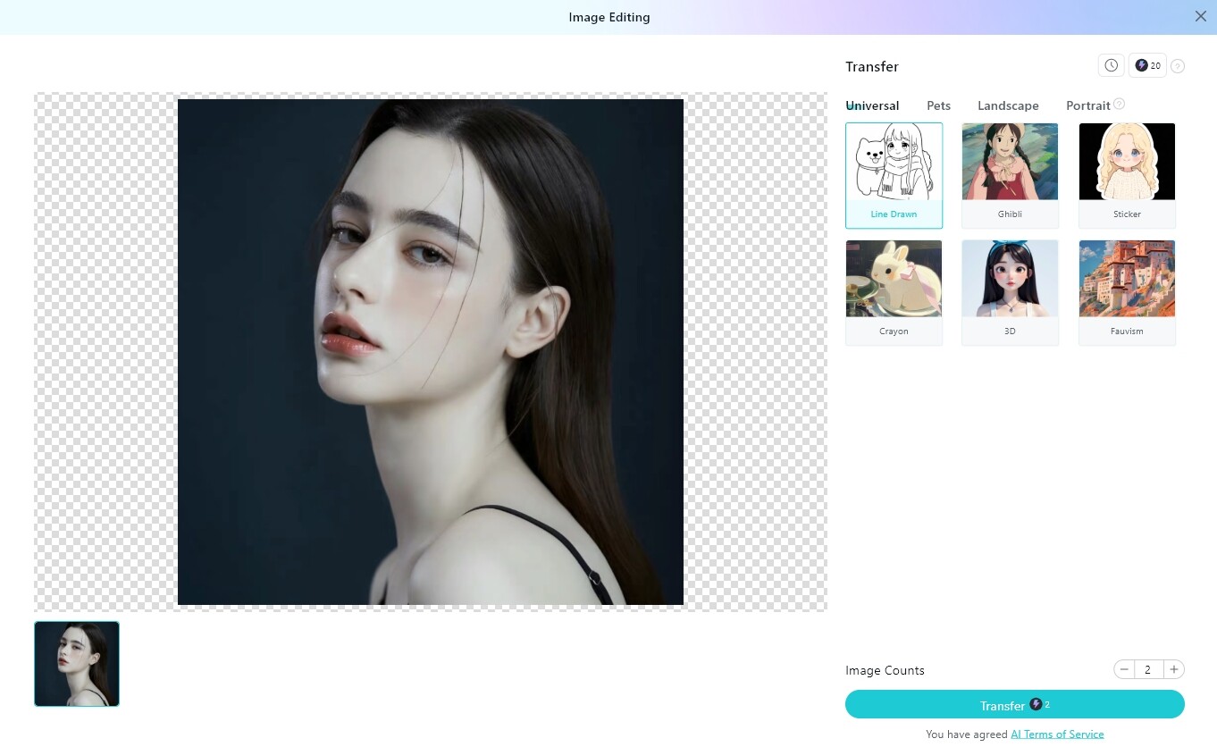Select the uploaded portrait thumbnail below canvas
1217x747 pixels.
coord(77,664)
